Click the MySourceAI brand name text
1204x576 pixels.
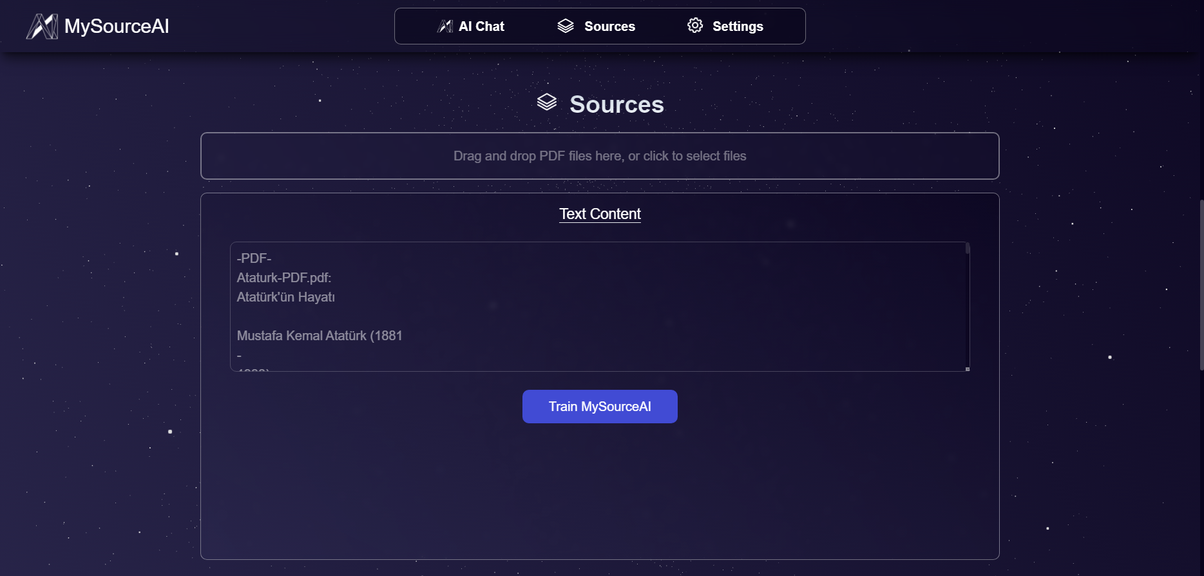[117, 26]
